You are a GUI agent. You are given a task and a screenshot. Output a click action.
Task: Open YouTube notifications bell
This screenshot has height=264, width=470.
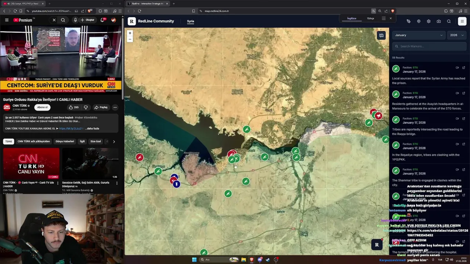tap(102, 20)
